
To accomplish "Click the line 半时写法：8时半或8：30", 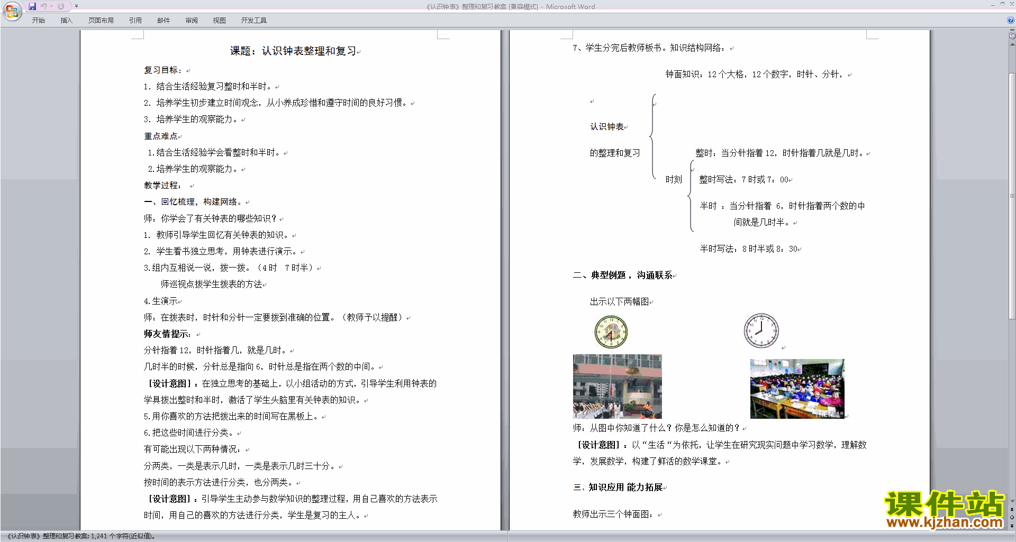I will [749, 249].
